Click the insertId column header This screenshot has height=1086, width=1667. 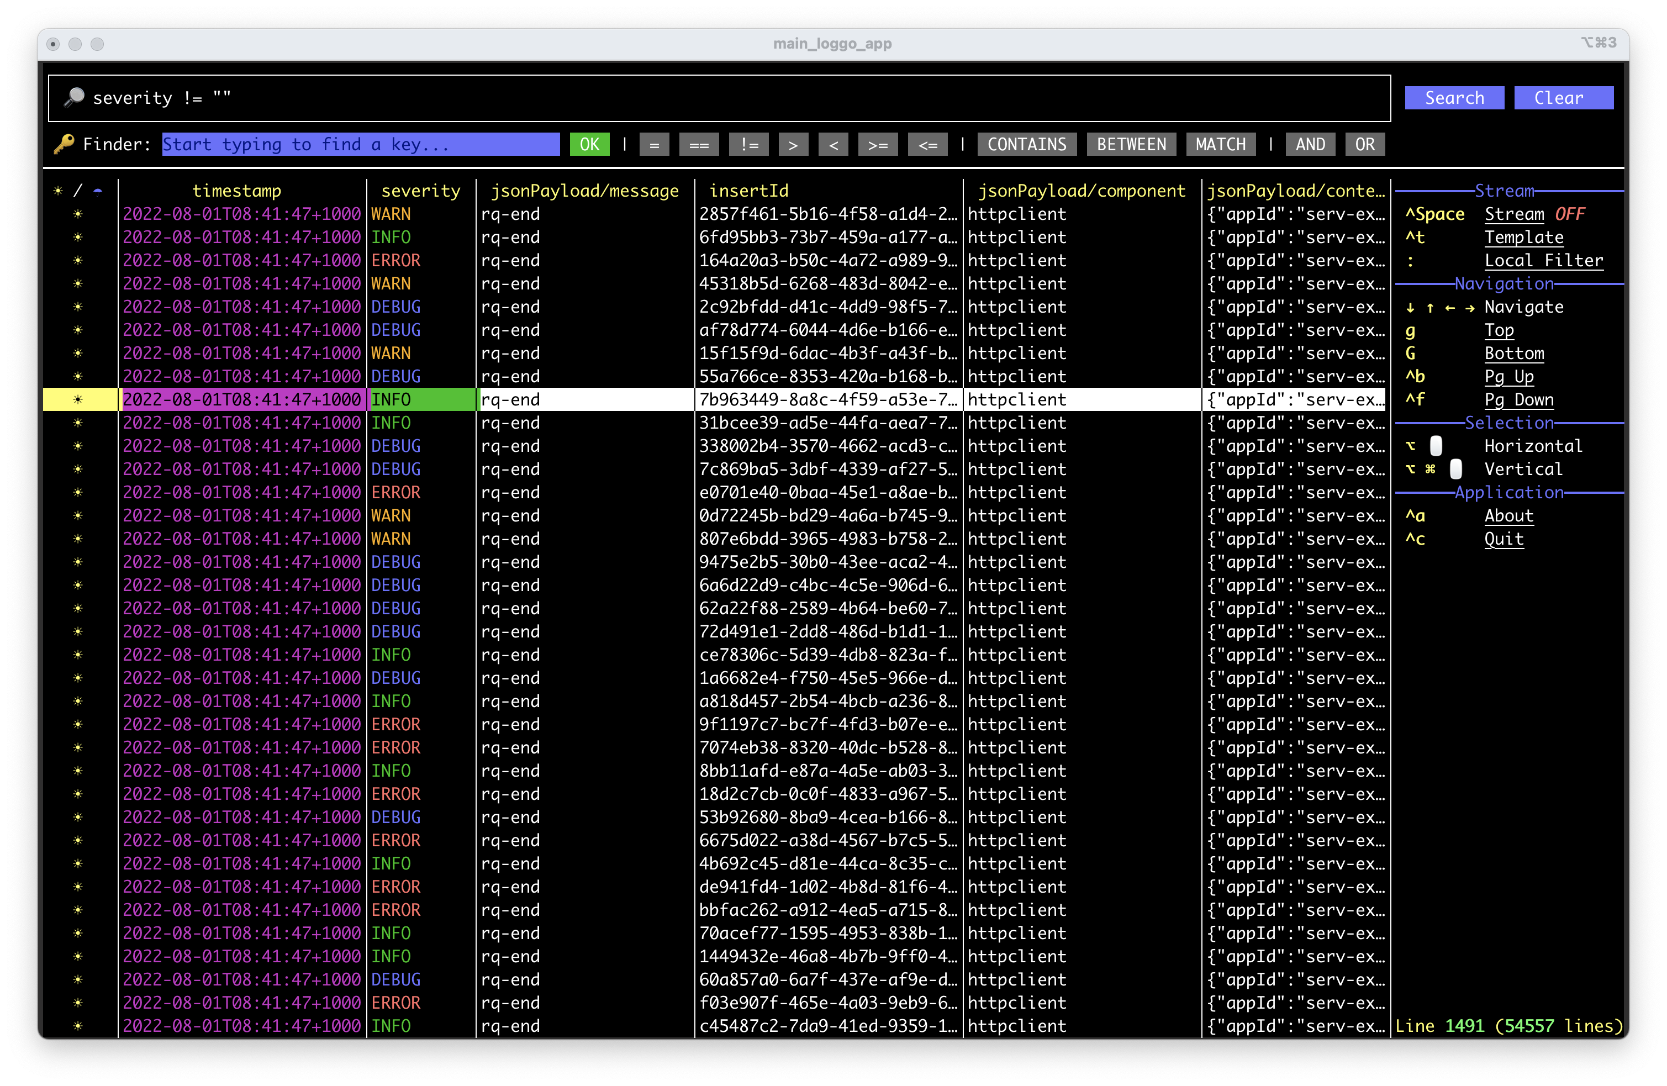[x=748, y=191]
